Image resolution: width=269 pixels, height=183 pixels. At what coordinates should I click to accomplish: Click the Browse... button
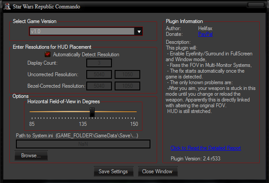(x=31, y=156)
